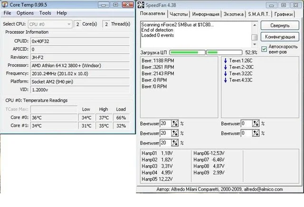Adjust the second right Вентилят speed stepper
This screenshot has width=304, height=207.
[x=256, y=133]
